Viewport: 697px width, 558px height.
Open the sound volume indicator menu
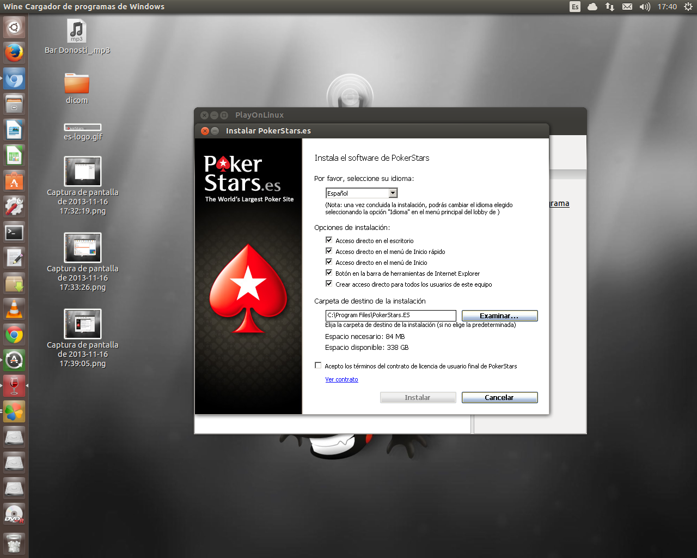point(645,7)
